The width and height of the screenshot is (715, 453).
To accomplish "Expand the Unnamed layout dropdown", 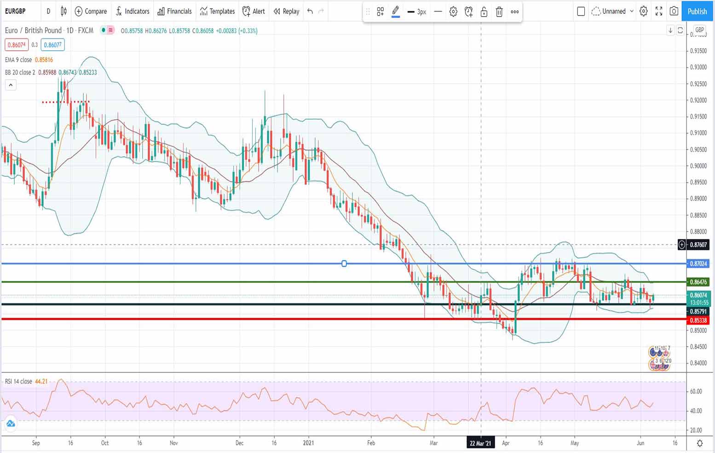I will [x=632, y=11].
